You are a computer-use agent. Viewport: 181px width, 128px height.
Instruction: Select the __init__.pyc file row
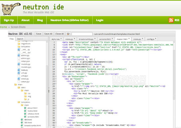[26, 52]
